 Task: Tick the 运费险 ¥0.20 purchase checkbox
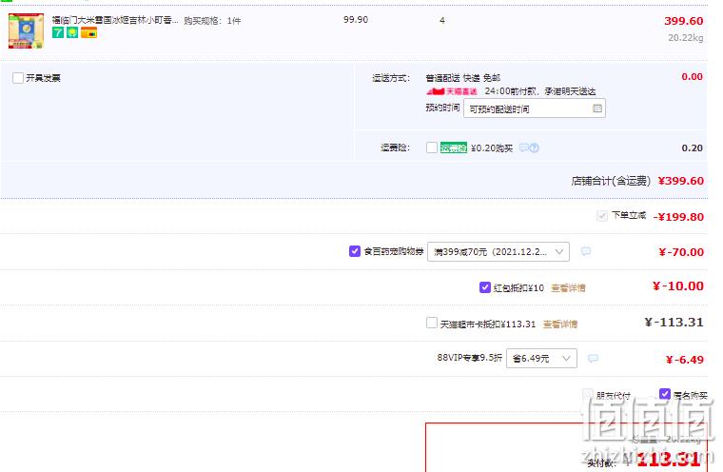pos(432,147)
